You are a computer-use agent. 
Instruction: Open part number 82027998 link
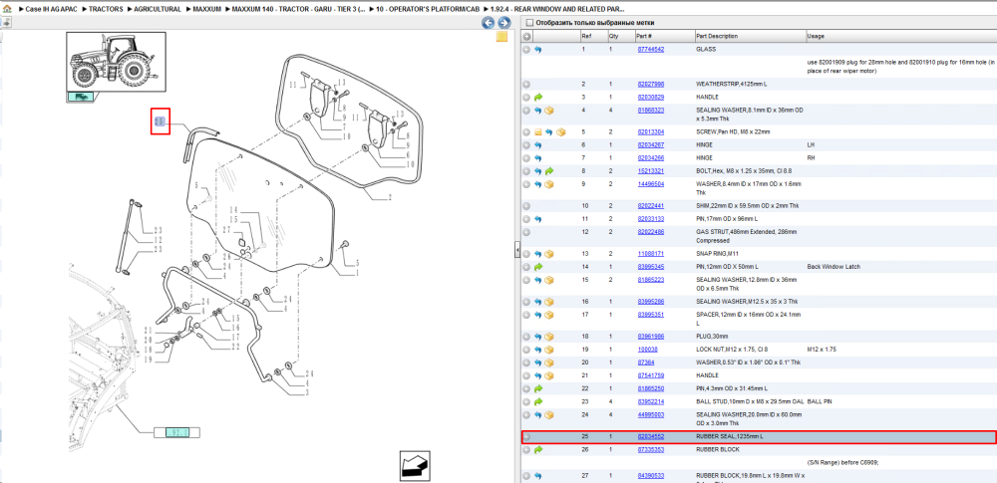(x=650, y=85)
